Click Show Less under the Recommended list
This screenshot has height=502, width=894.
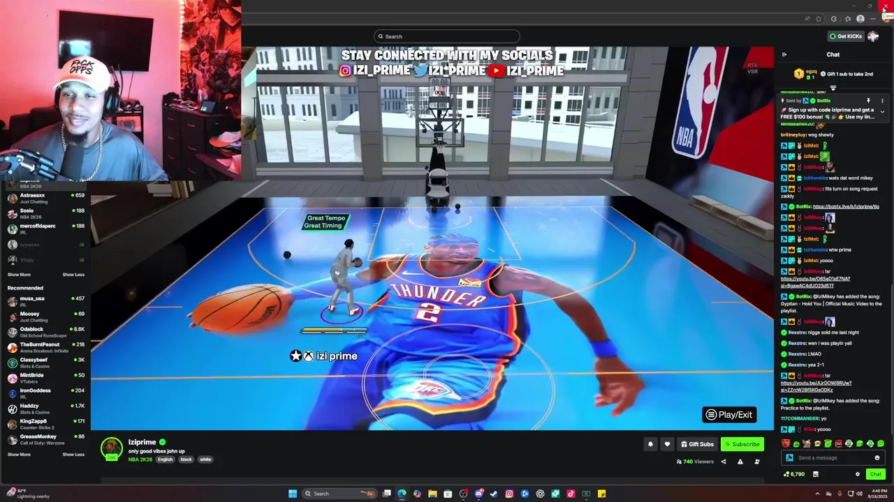click(73, 455)
